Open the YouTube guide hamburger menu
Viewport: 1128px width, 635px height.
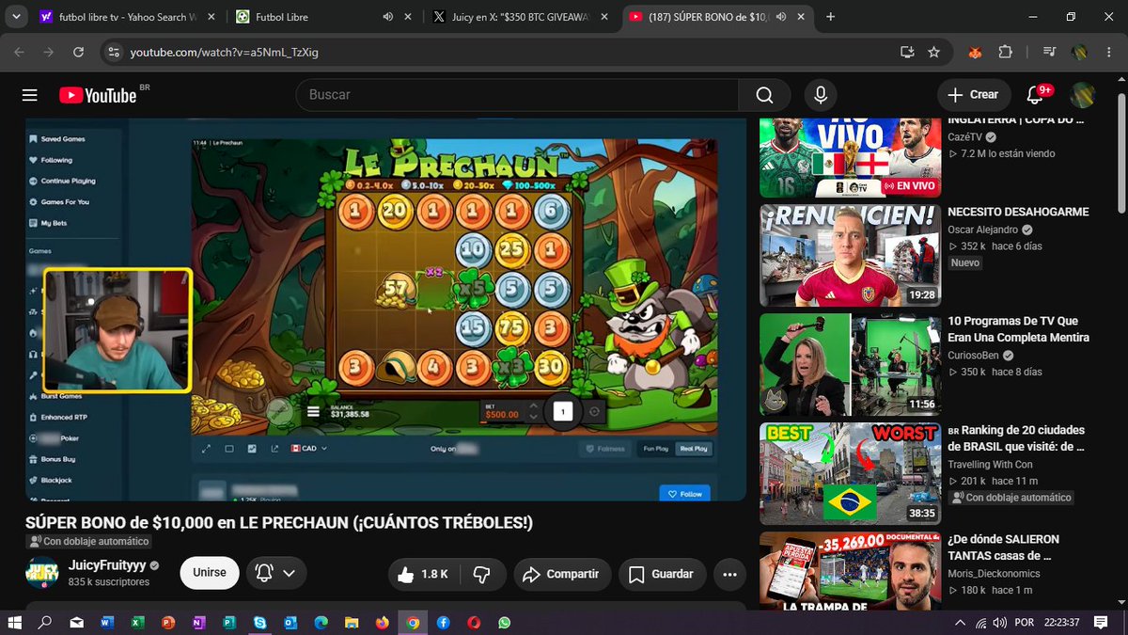tap(30, 95)
